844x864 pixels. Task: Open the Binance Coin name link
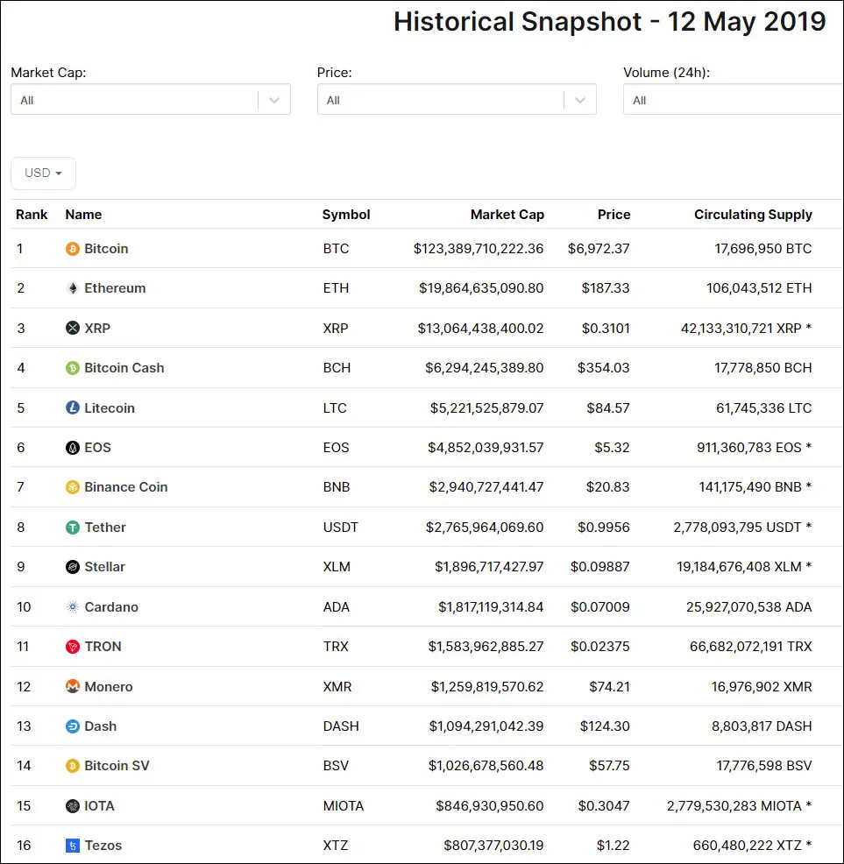[x=125, y=487]
